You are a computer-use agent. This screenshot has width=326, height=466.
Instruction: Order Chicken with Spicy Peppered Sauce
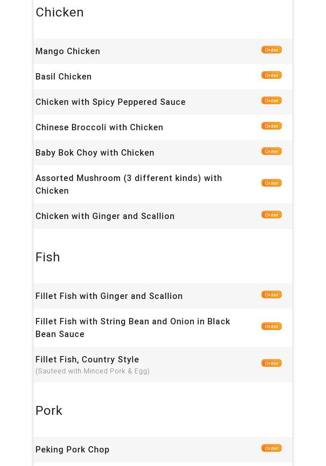(271, 101)
